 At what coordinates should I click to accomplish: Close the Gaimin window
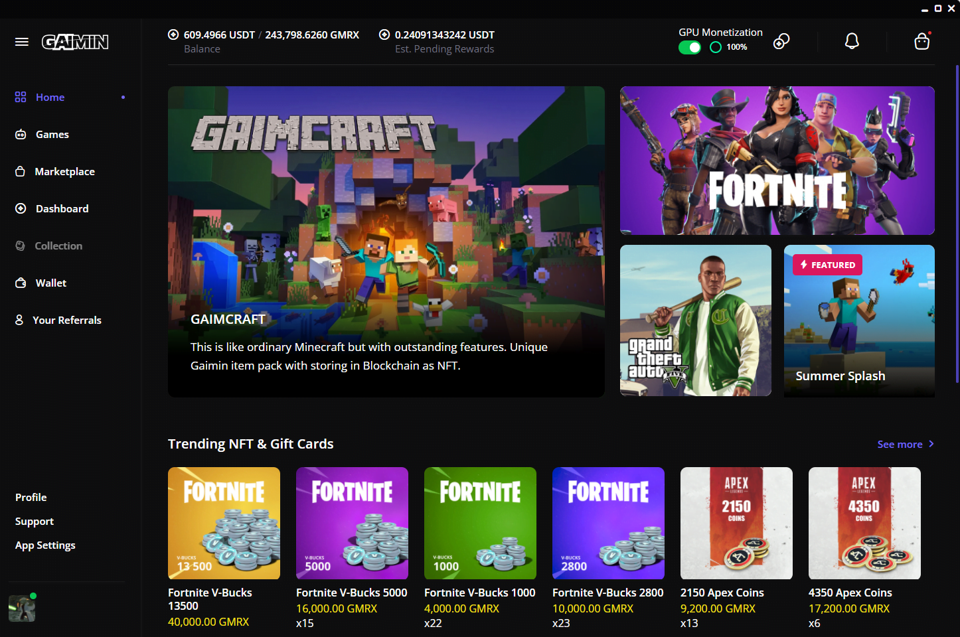(x=951, y=9)
